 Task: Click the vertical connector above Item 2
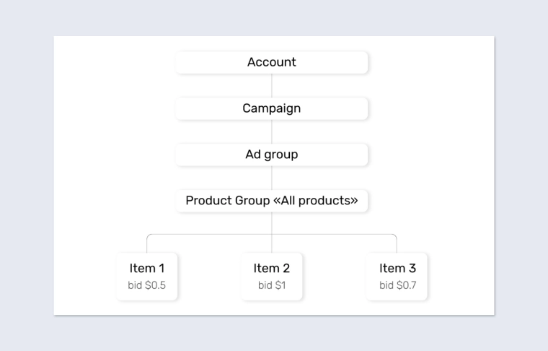pos(272,243)
